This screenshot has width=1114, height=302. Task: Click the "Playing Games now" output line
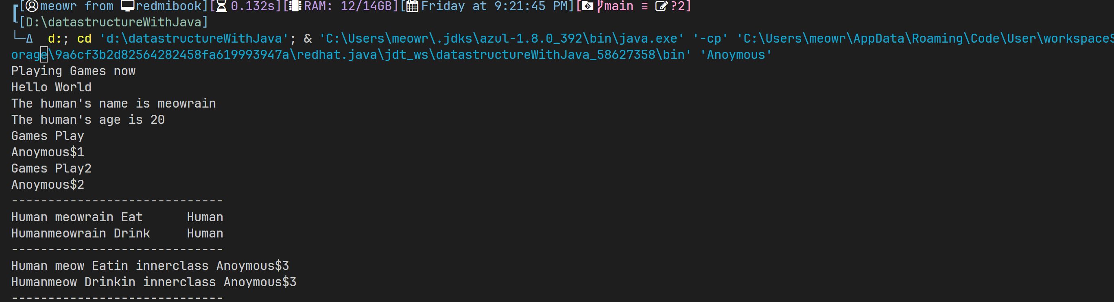click(73, 71)
